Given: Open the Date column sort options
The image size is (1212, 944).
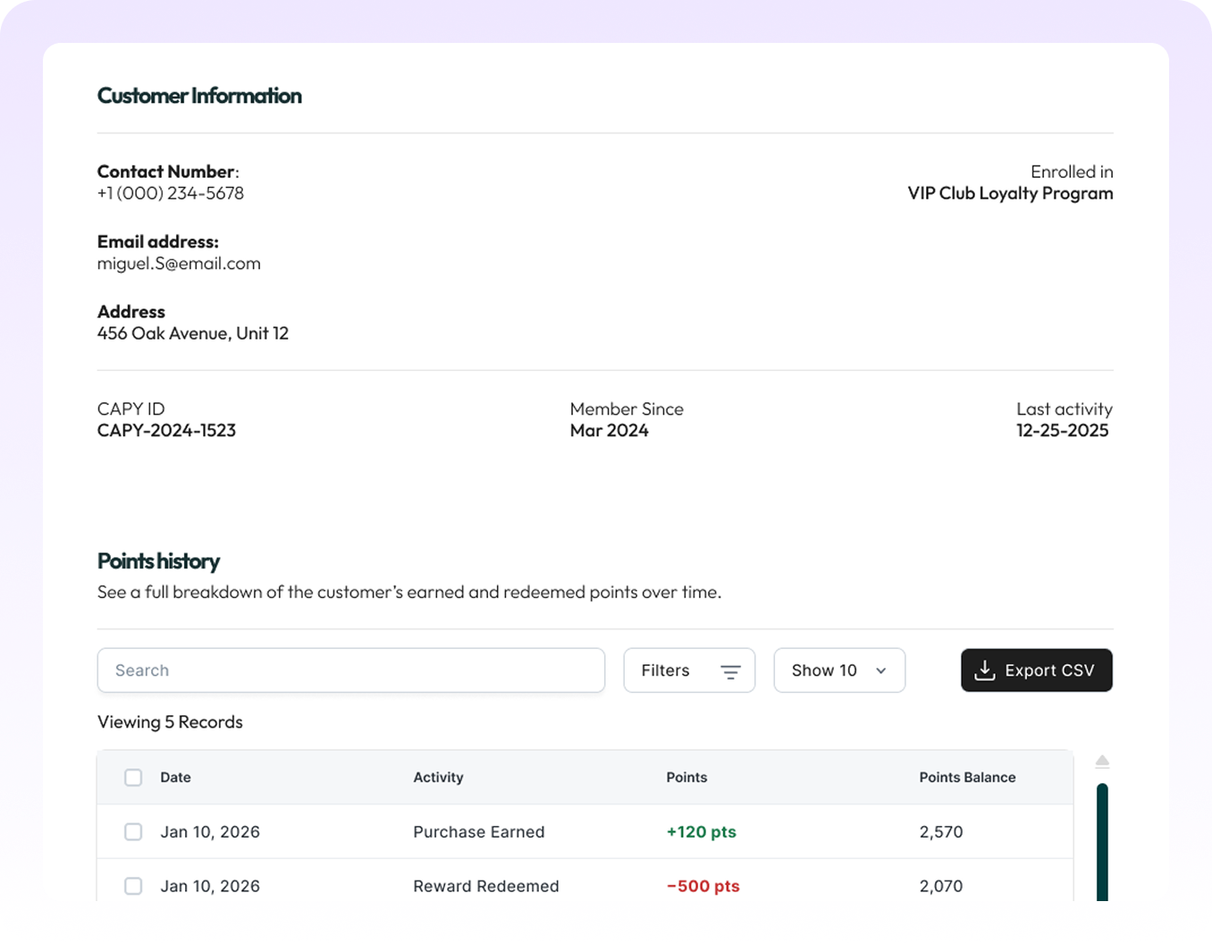Looking at the screenshot, I should click(175, 778).
